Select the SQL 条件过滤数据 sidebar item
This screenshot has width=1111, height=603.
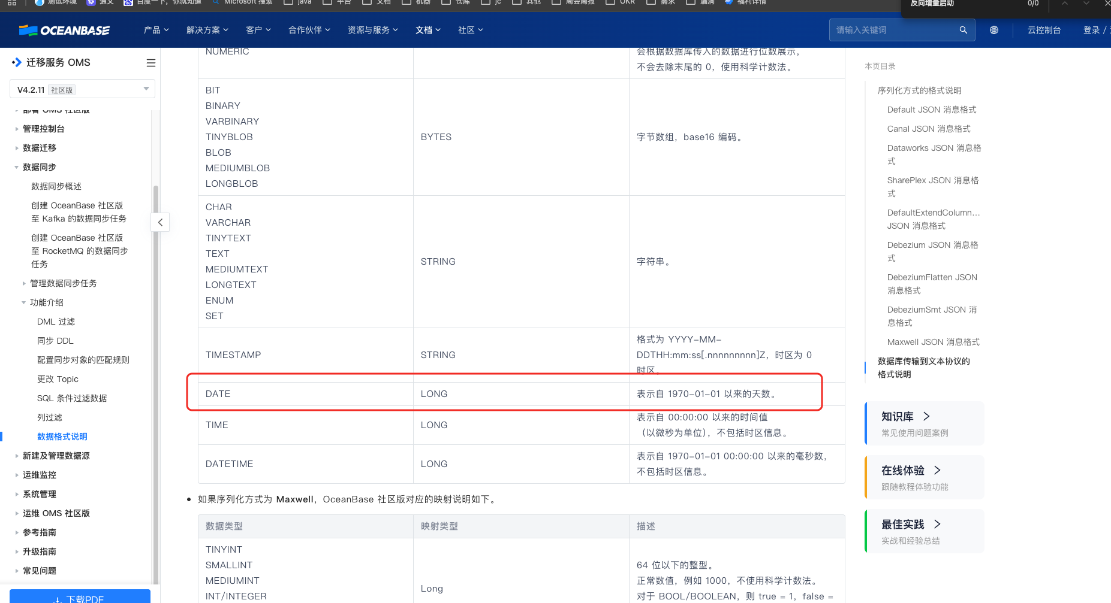[72, 398]
